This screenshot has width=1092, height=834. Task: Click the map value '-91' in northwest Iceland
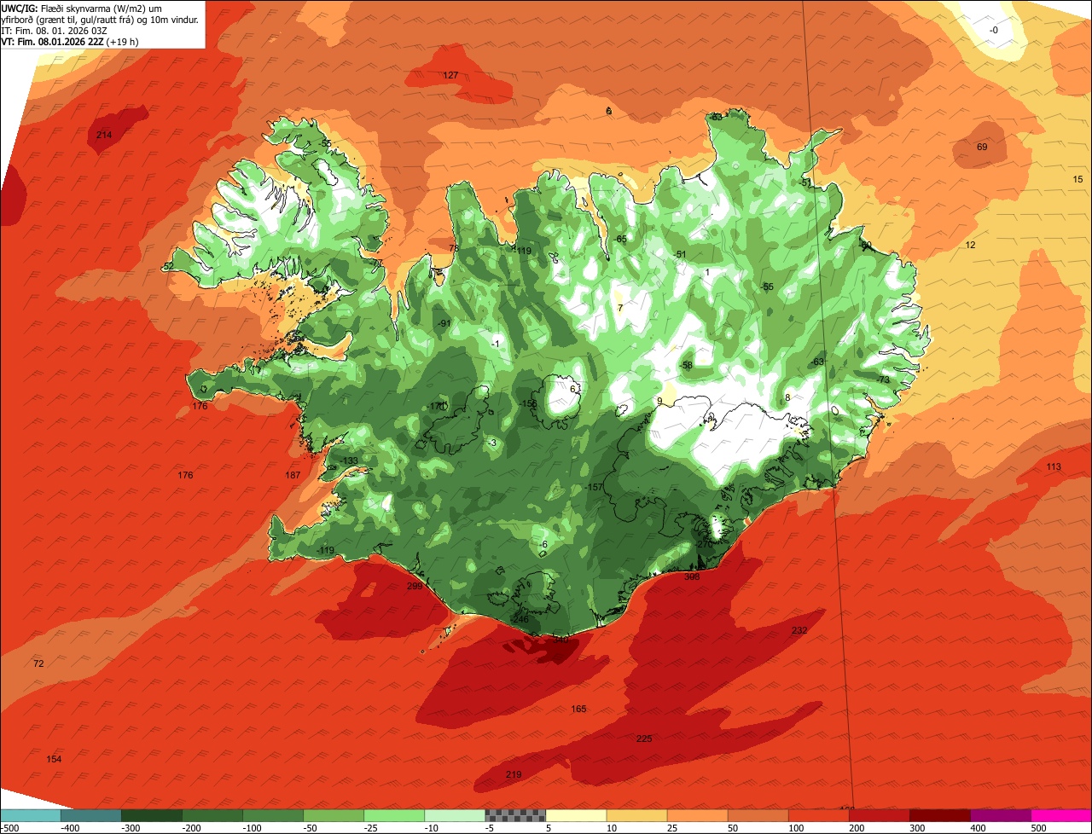[444, 323]
